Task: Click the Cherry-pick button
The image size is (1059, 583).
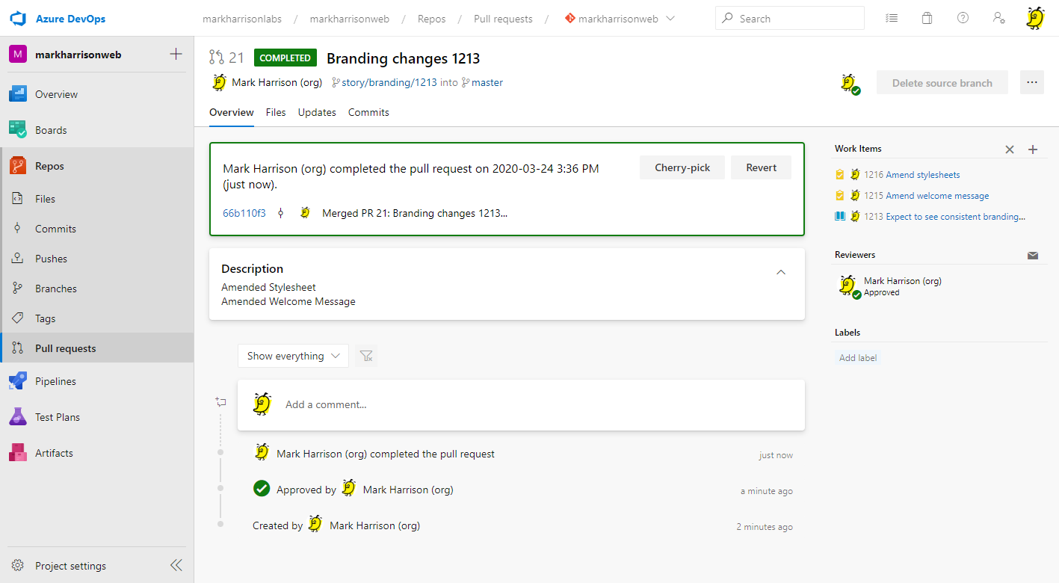Action: pos(682,167)
